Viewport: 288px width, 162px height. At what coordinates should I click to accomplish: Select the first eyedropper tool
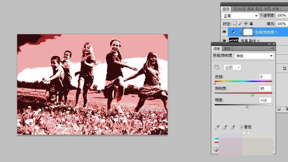[x=217, y=127]
